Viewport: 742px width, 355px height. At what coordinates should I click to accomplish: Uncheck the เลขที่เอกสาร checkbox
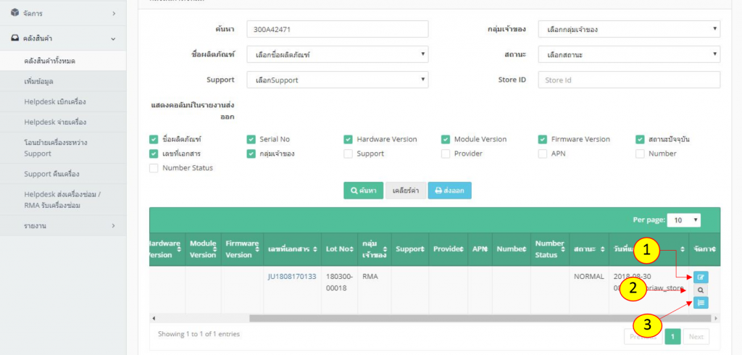154,154
